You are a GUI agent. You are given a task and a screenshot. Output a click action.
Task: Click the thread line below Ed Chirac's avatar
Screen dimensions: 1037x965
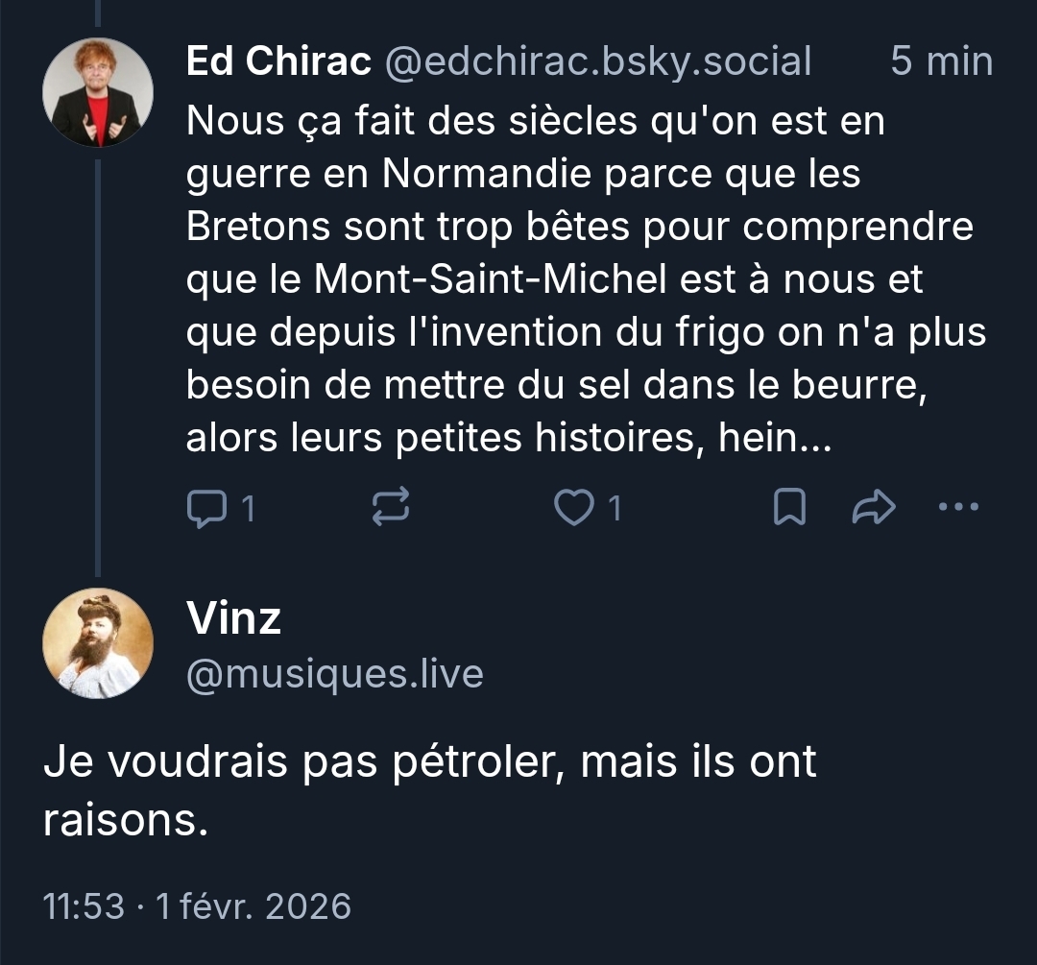[x=97, y=365]
